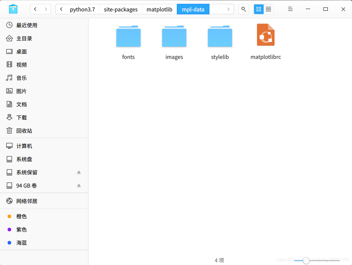Switch to list view
Image resolution: width=352 pixels, height=265 pixels.
(268, 9)
